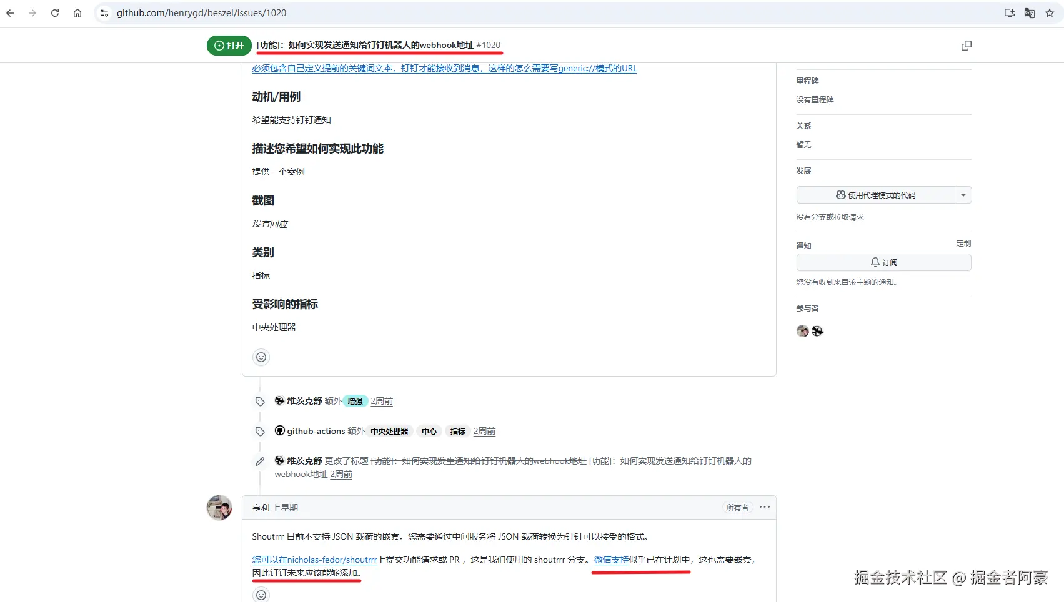1064x602 pixels.
Task: Click the tag icon beside github-actions event
Action: (x=260, y=432)
